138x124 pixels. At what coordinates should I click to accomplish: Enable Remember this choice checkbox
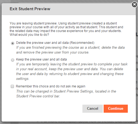pyautogui.click(x=12, y=86)
